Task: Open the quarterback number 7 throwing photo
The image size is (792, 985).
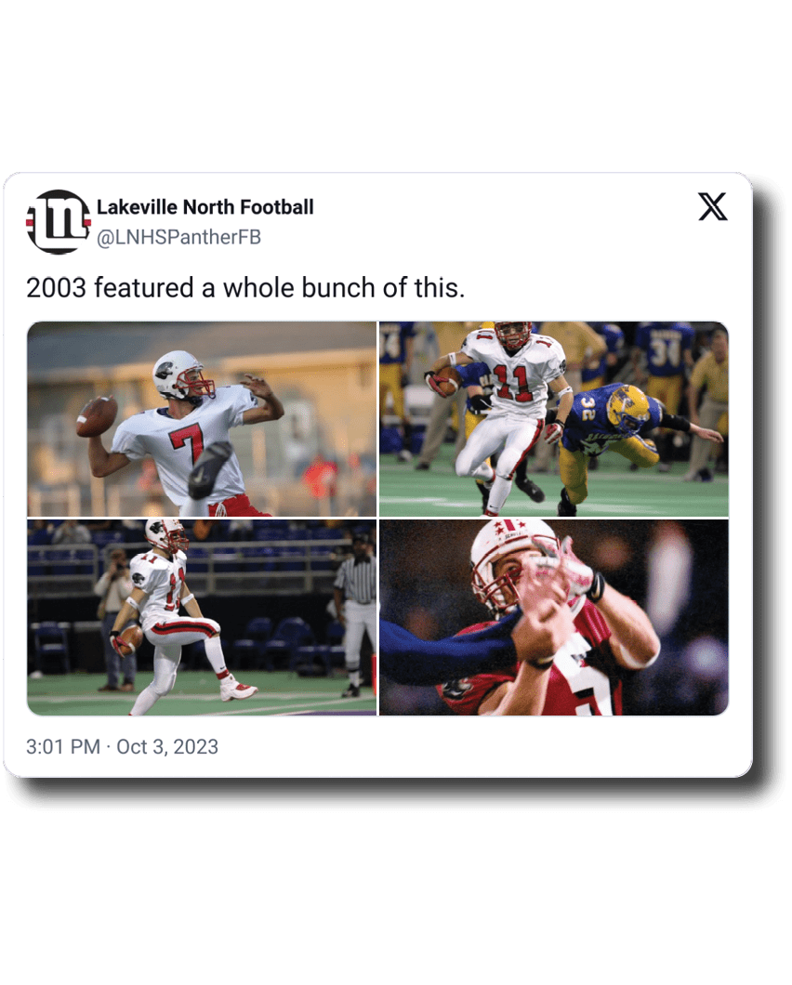Action: pyautogui.click(x=202, y=419)
